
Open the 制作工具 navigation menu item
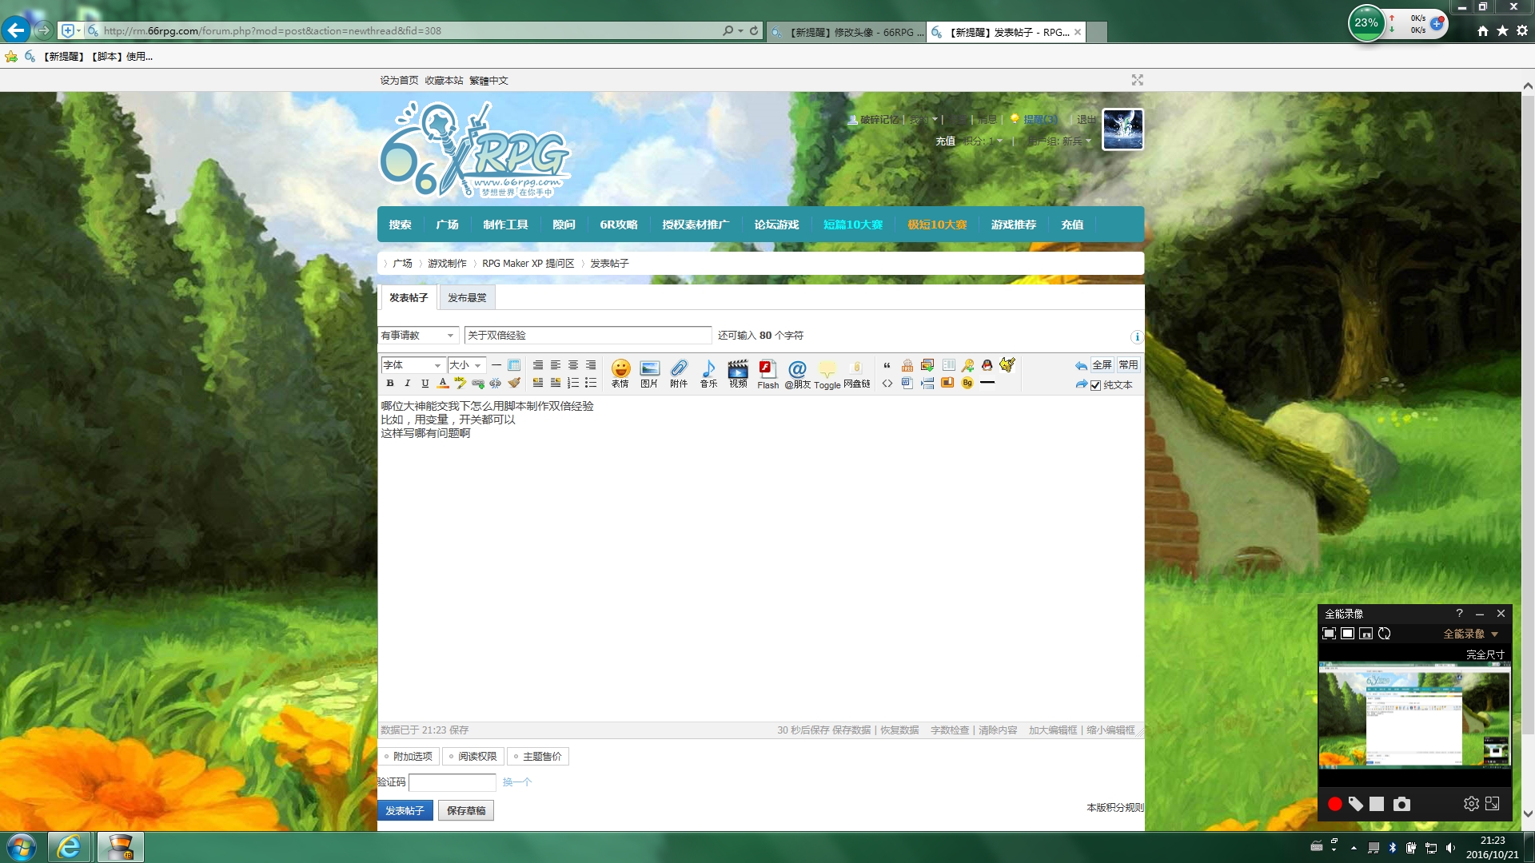505,225
